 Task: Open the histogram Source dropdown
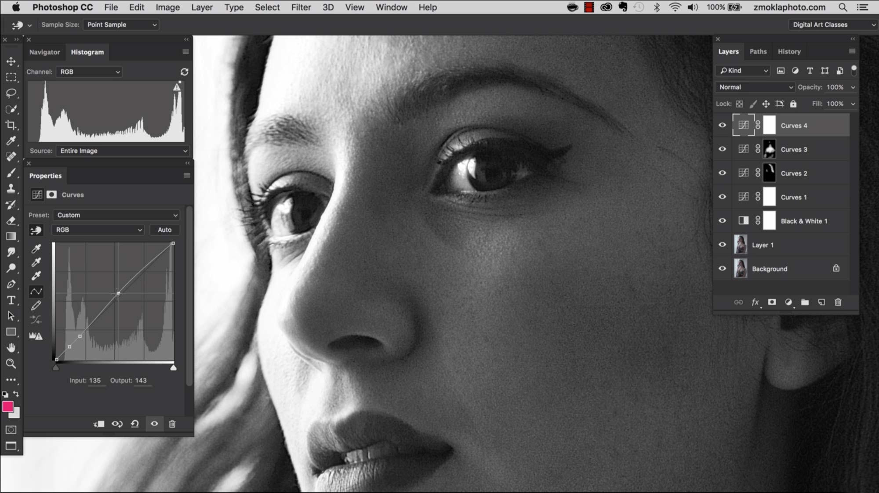point(123,151)
